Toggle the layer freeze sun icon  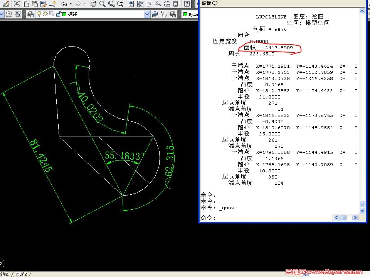coord(45,14)
